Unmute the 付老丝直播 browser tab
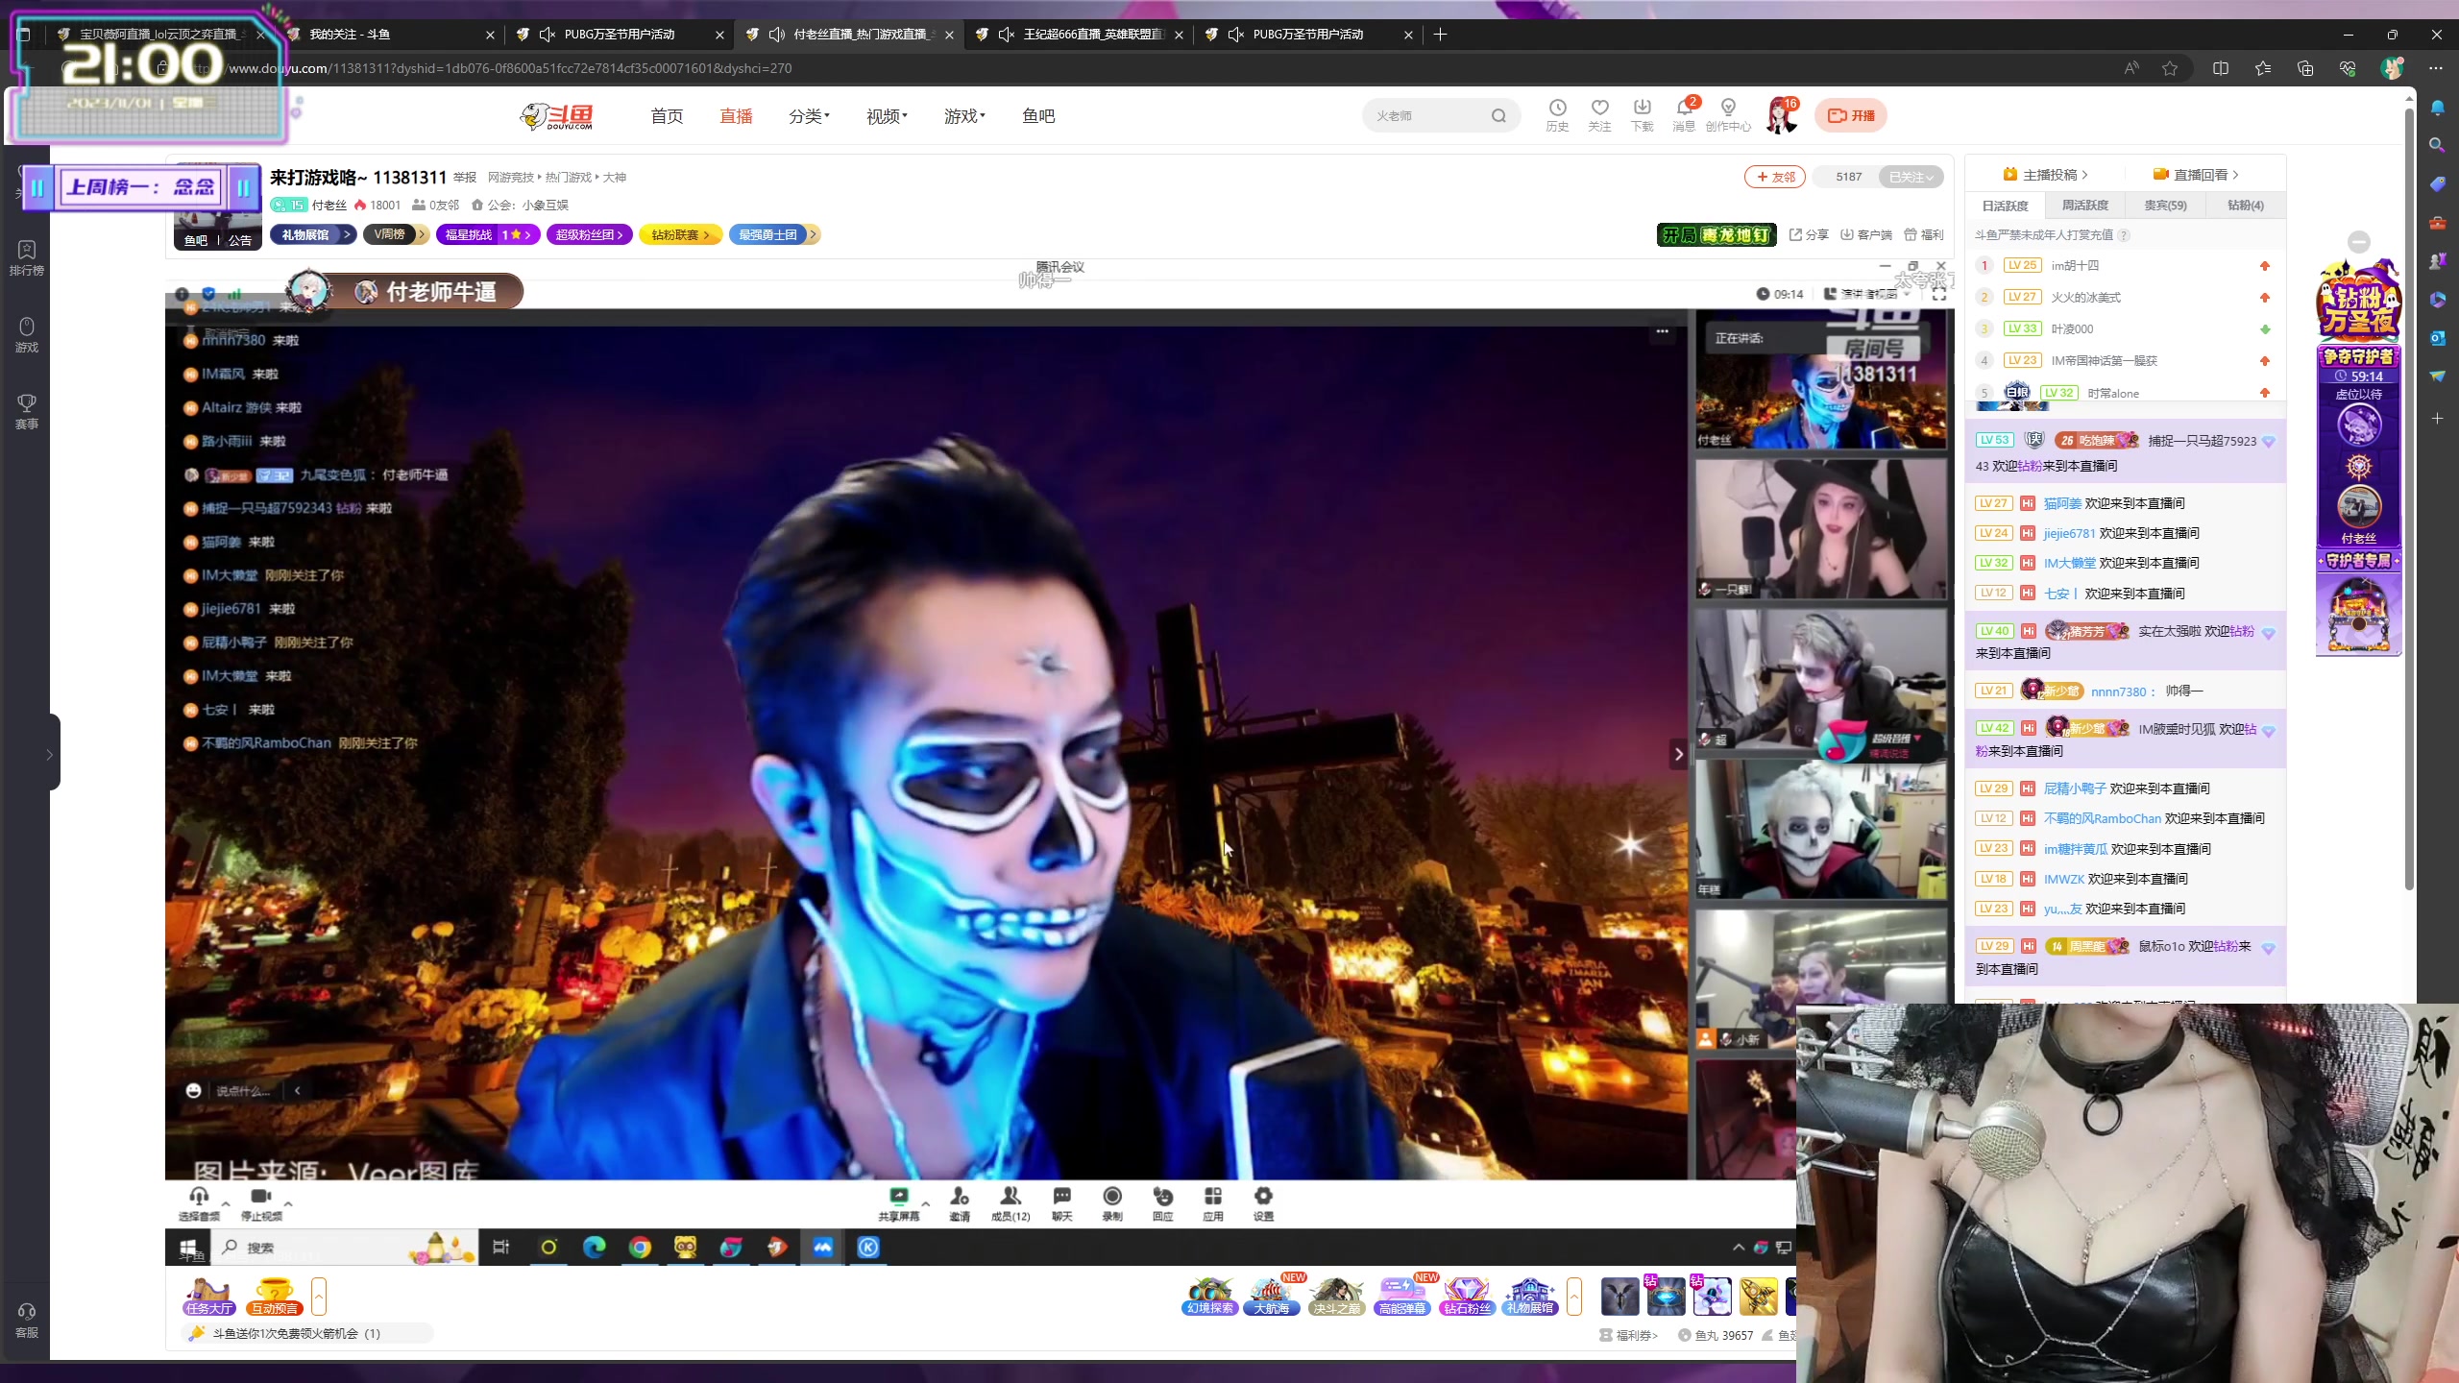 [777, 35]
